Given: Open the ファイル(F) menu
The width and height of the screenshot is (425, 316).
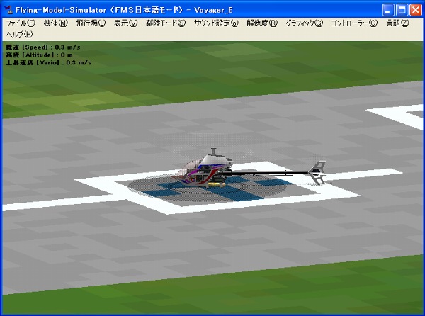Looking at the screenshot, I should [x=21, y=23].
